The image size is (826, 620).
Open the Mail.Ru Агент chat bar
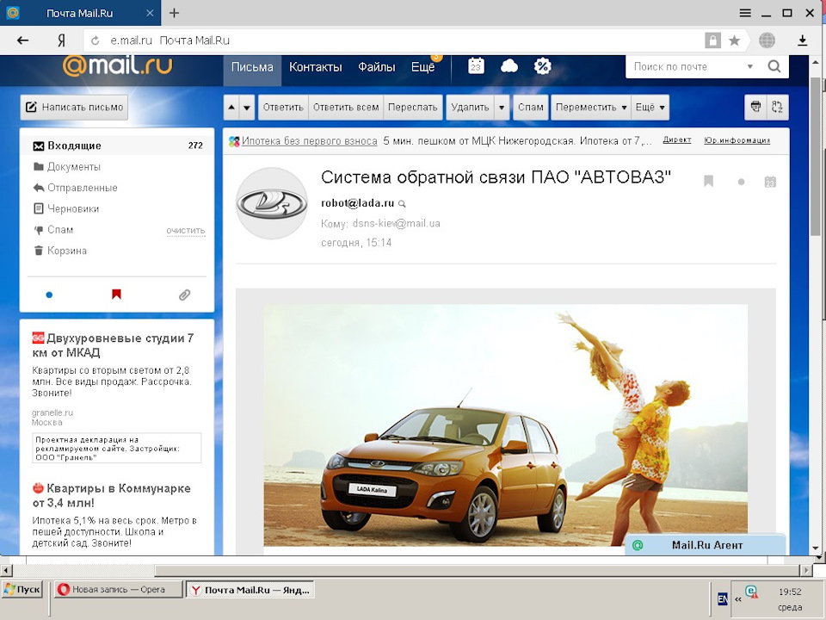pos(705,545)
